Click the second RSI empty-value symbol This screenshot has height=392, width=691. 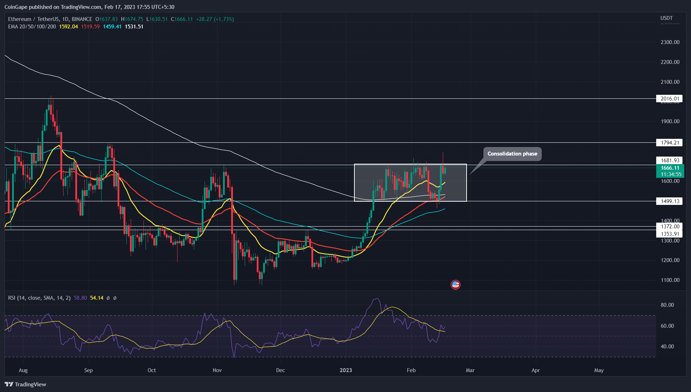click(115, 298)
